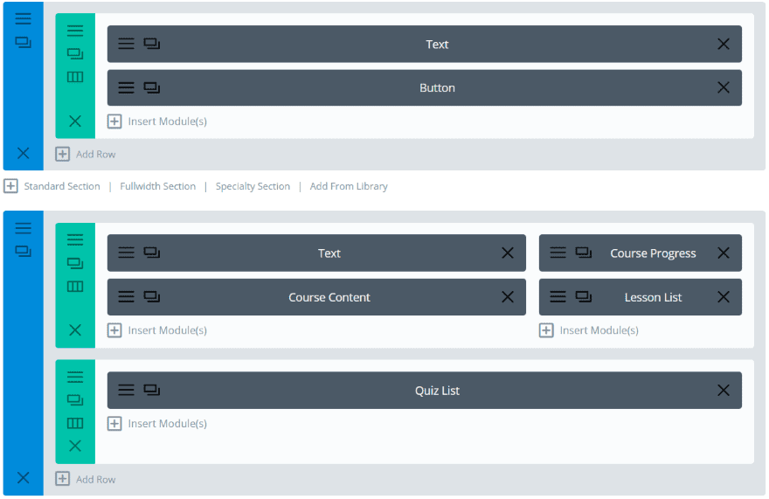The width and height of the screenshot is (769, 499).
Task: Remove the Course Content module
Action: point(508,297)
